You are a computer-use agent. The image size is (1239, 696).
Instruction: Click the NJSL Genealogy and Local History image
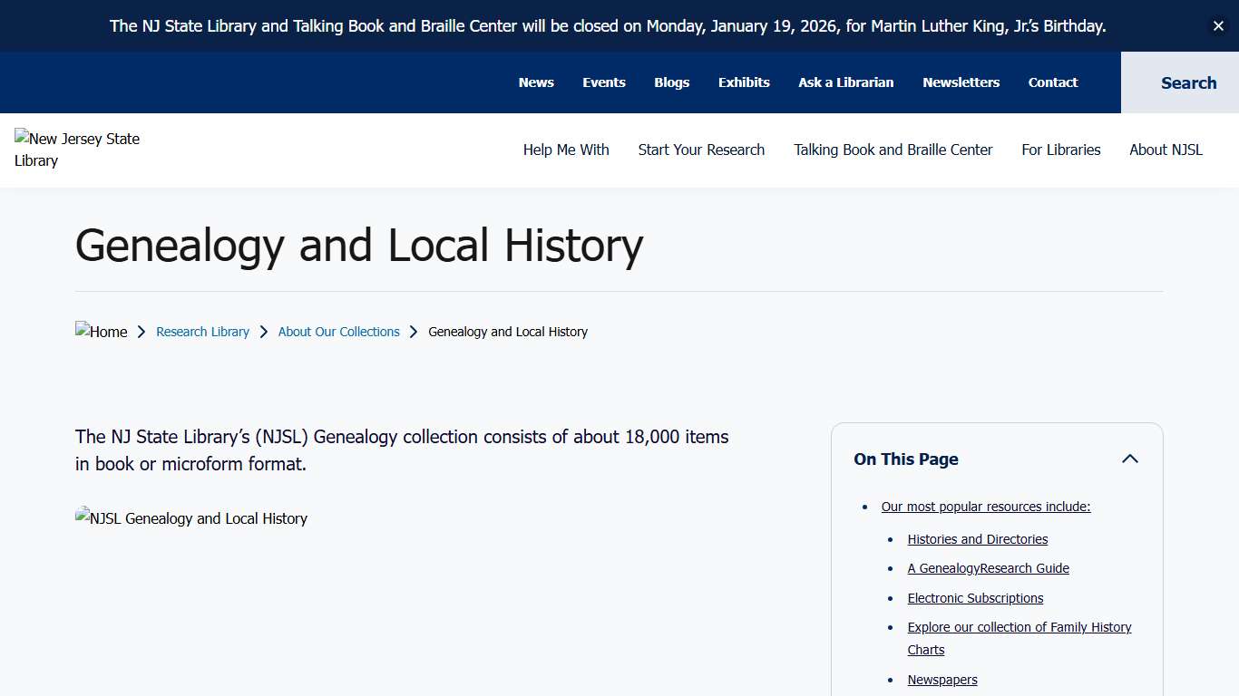tap(191, 518)
